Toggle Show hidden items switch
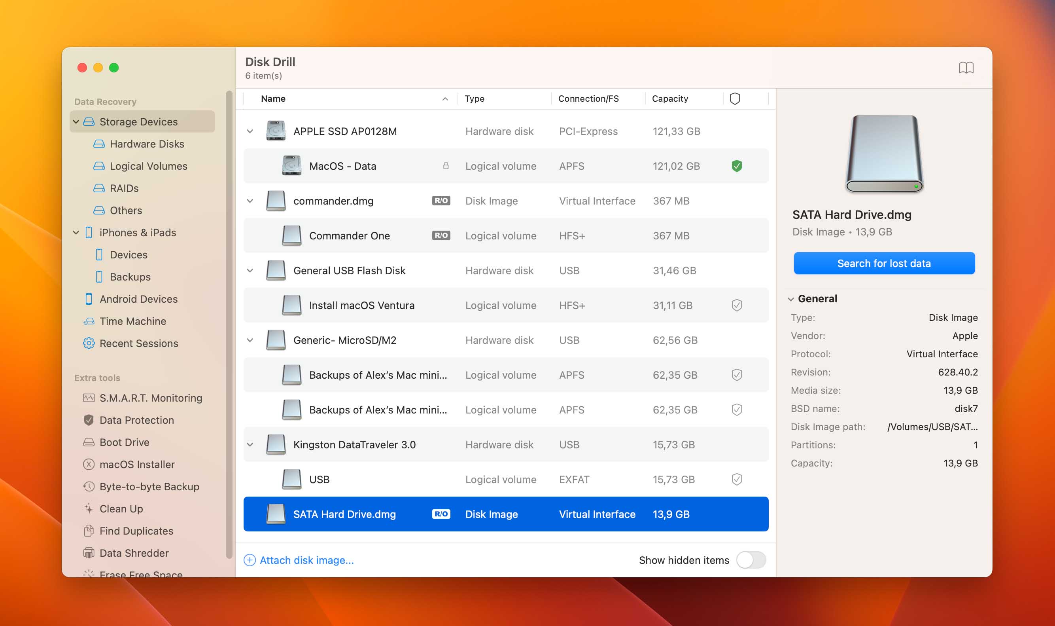Viewport: 1055px width, 626px height. pyautogui.click(x=751, y=560)
